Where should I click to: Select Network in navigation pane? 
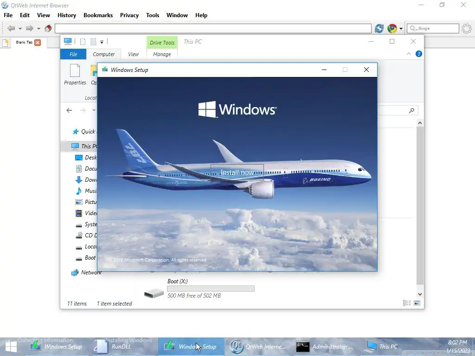click(86, 273)
